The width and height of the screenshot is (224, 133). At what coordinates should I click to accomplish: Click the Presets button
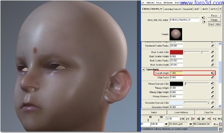214,20
